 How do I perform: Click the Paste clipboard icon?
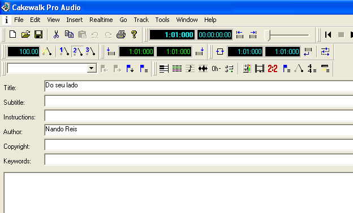82,34
